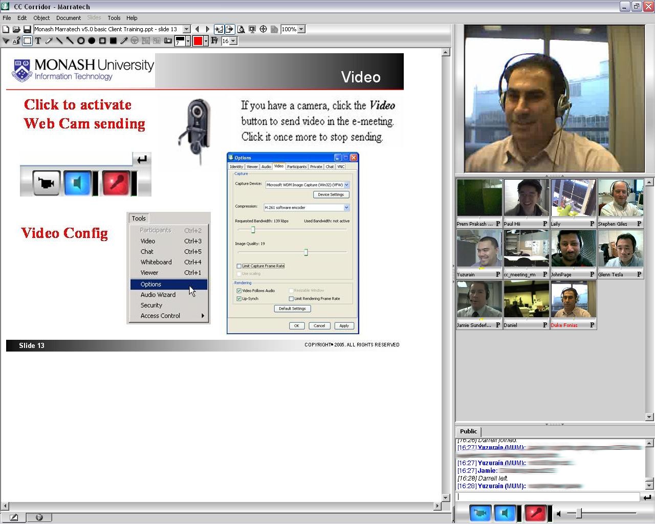Select the rectangular selection tool
Screen dimensions: 655x524
coord(27,40)
